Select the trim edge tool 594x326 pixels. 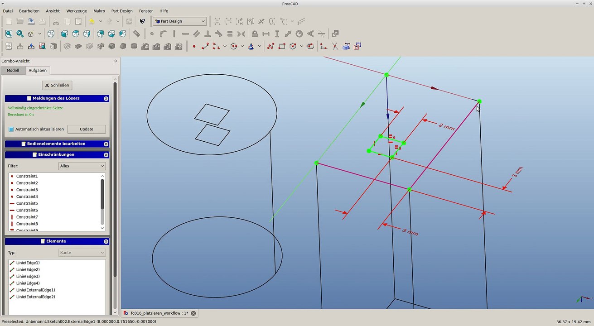point(335,46)
